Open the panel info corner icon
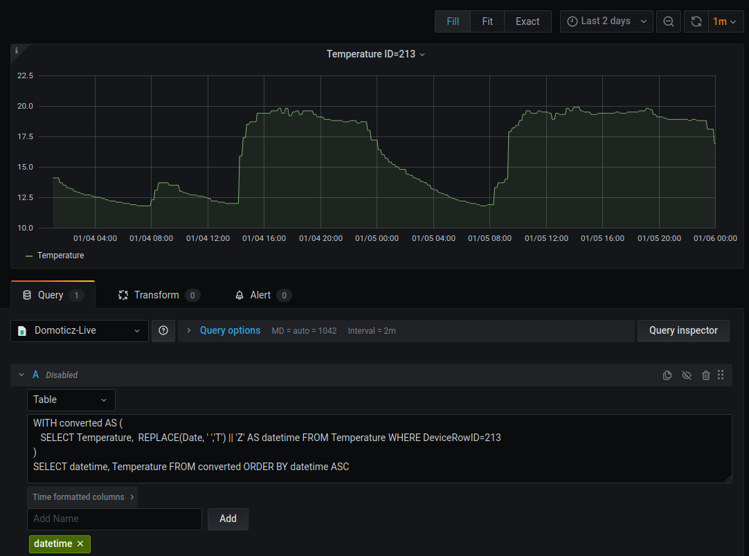The height and width of the screenshot is (556, 749). coord(16,51)
